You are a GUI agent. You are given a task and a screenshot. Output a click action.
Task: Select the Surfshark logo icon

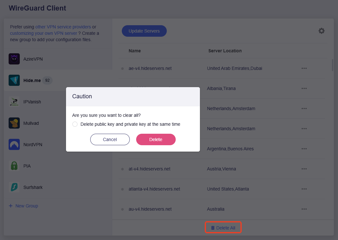coord(14,187)
